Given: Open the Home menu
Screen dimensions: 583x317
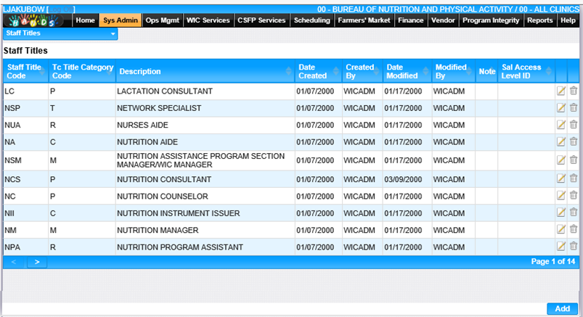Looking at the screenshot, I should click(85, 20).
